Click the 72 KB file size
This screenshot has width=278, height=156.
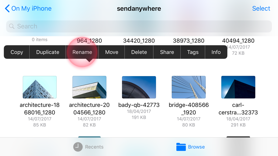238,53
